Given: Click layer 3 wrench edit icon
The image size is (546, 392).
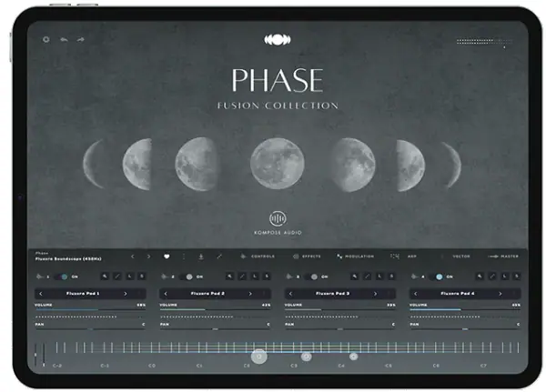Looking at the screenshot, I should coord(355,276).
